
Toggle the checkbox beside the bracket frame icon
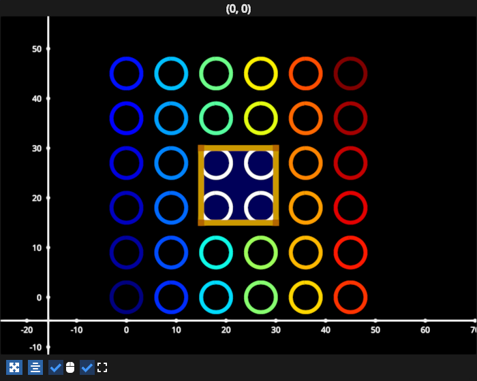pyautogui.click(x=87, y=367)
